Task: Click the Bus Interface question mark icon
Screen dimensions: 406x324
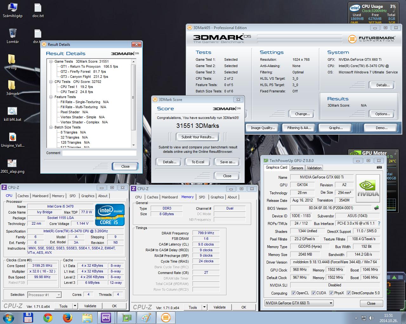Action: [x=379, y=223]
